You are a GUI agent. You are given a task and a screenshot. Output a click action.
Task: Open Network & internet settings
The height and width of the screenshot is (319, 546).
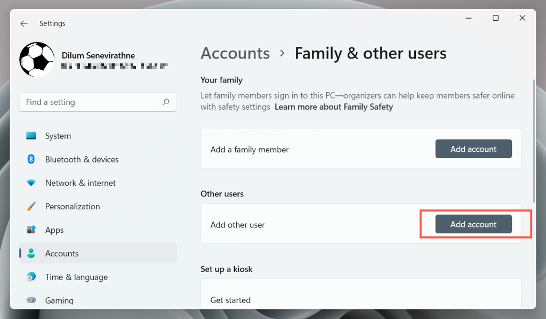(x=80, y=183)
